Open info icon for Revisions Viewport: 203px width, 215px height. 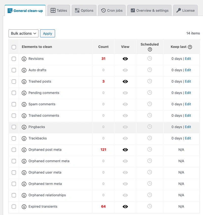[x=24, y=59]
